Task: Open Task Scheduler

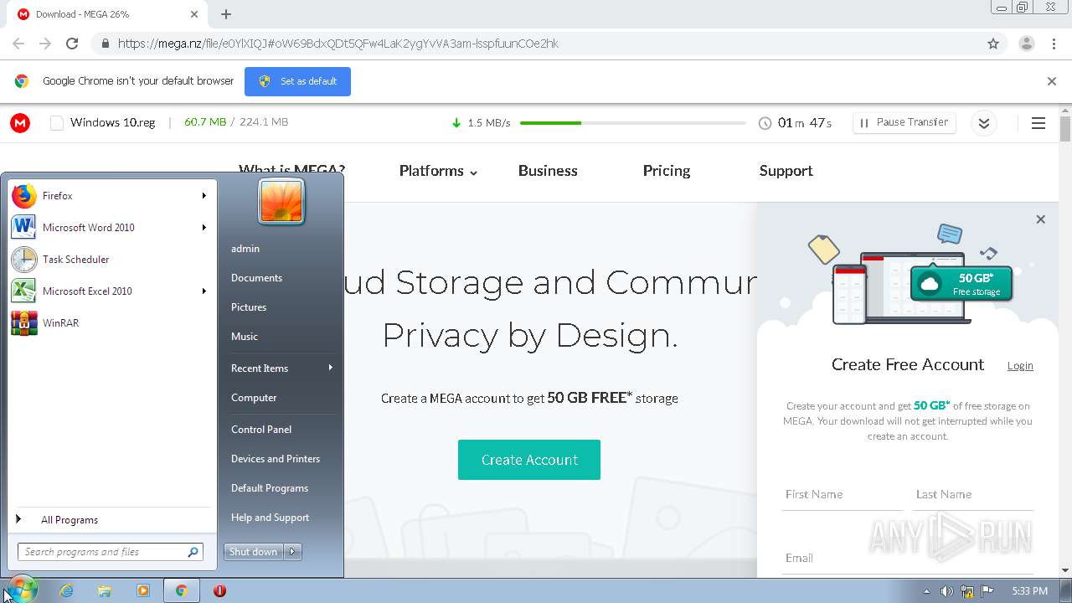Action: coord(110,260)
